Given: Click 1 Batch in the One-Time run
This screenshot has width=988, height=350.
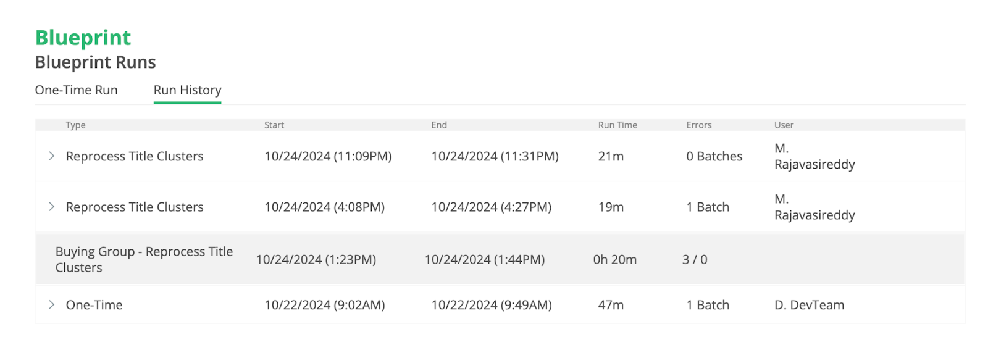Looking at the screenshot, I should point(708,305).
